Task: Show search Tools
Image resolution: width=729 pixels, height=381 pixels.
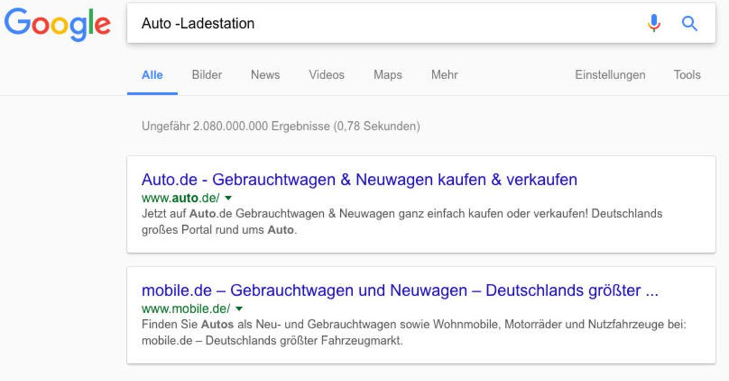Action: 687,75
